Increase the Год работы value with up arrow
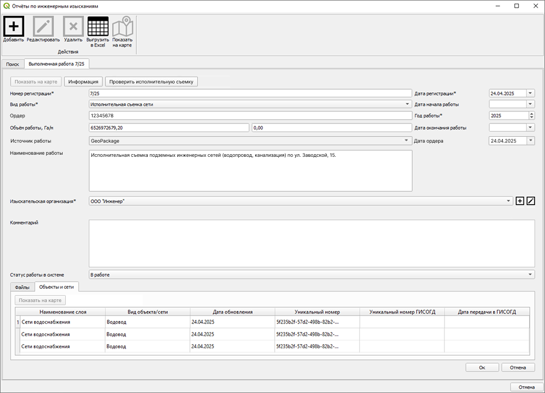The width and height of the screenshot is (545, 393). [531, 114]
